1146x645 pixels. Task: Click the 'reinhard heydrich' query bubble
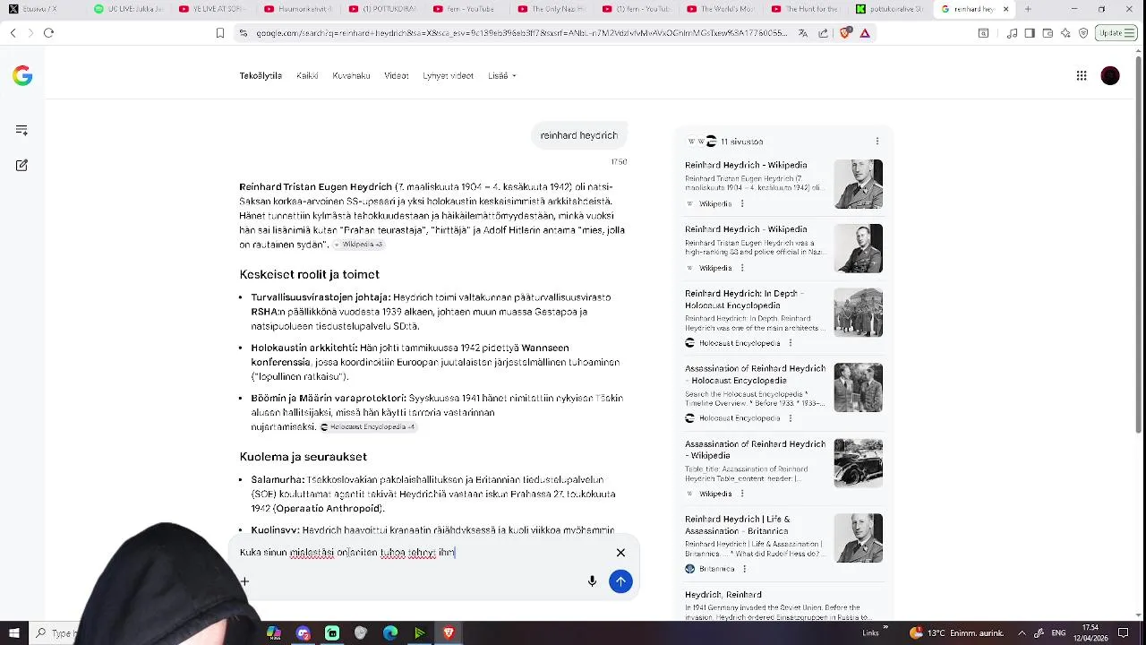tap(579, 135)
